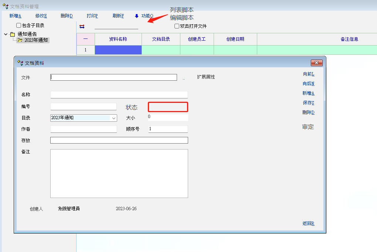The width and height of the screenshot is (377, 252).
Task: Click 保存S link in the dialog
Action: pyautogui.click(x=308, y=103)
